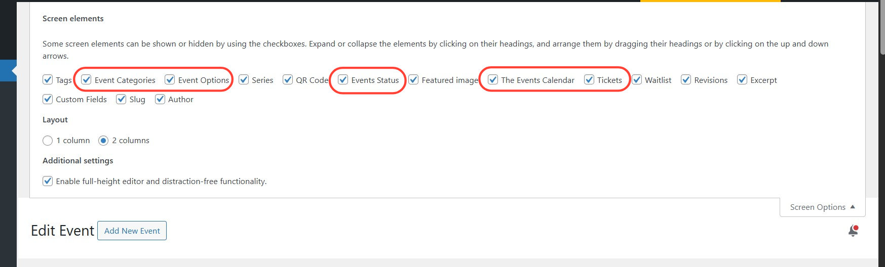This screenshot has width=885, height=267.
Task: Click the notification bell icon
Action: [853, 231]
